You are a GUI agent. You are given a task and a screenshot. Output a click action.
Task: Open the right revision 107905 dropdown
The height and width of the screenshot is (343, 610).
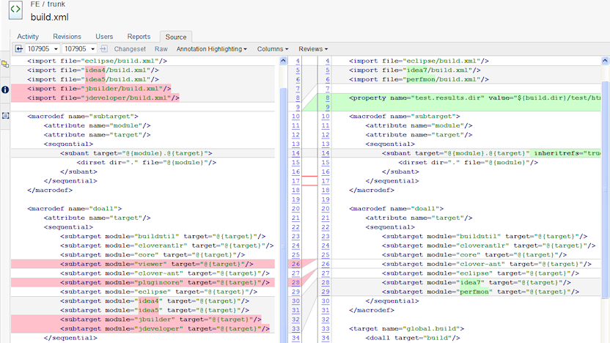79,49
